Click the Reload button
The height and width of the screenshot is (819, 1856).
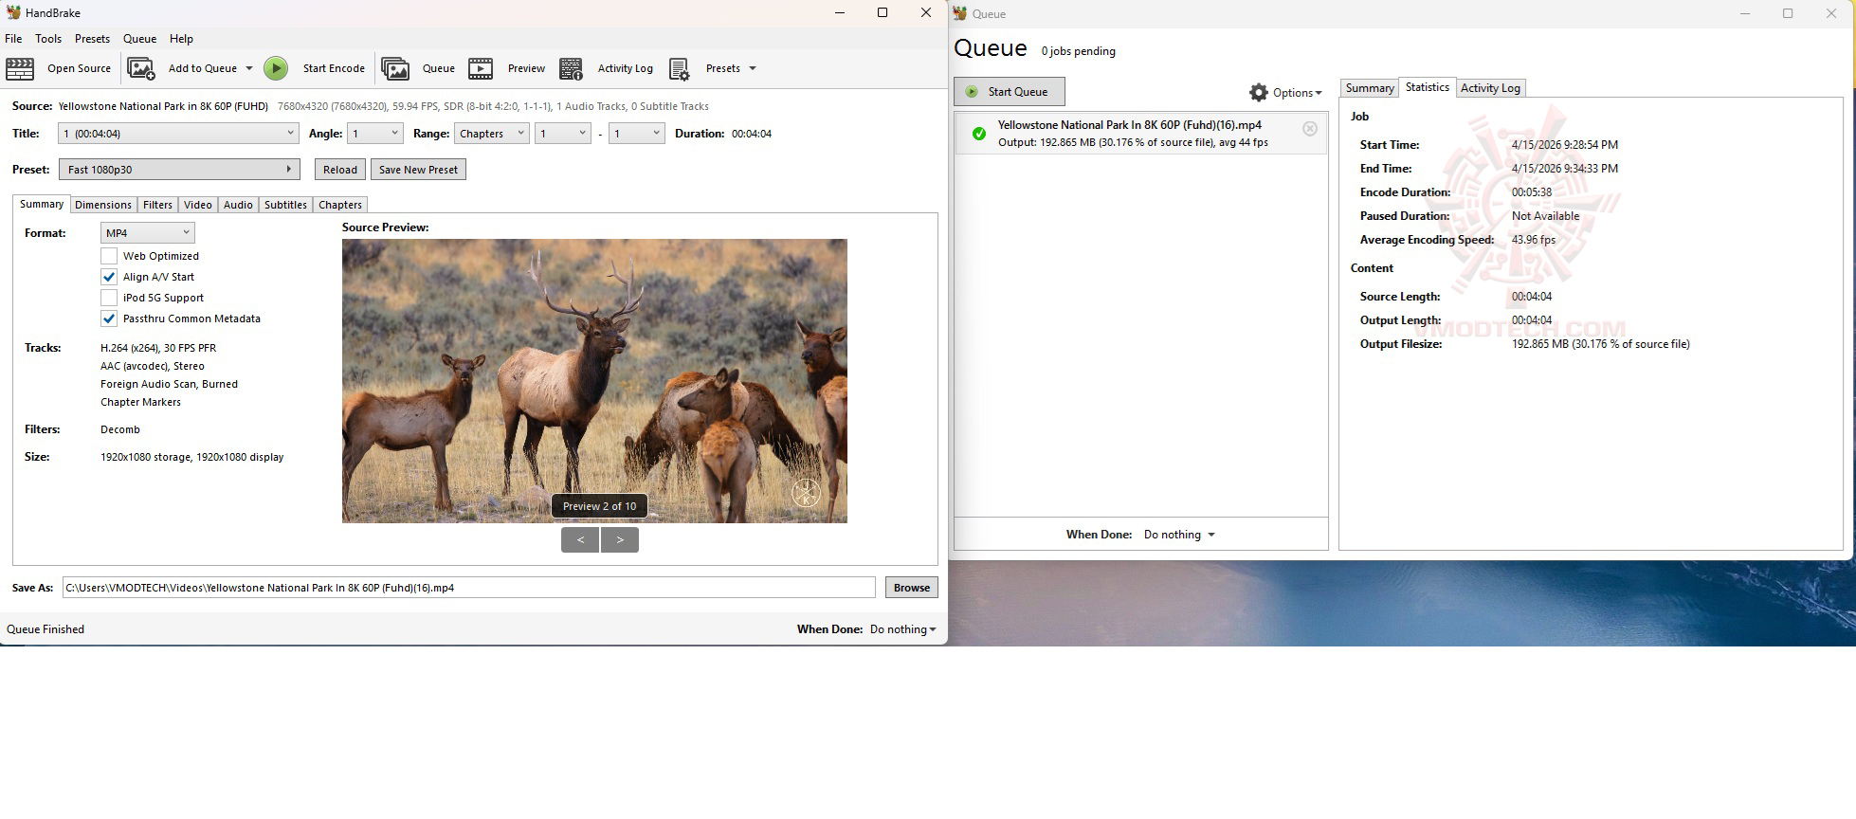(340, 170)
